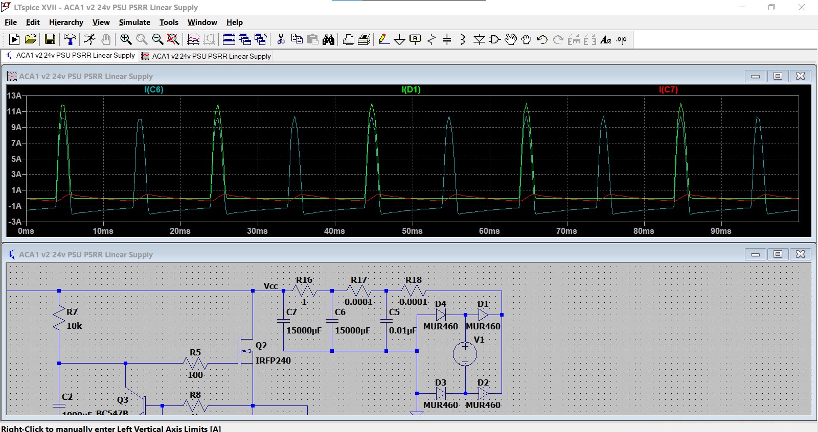Click the Halt hand icon
818x432 pixels.
click(106, 39)
